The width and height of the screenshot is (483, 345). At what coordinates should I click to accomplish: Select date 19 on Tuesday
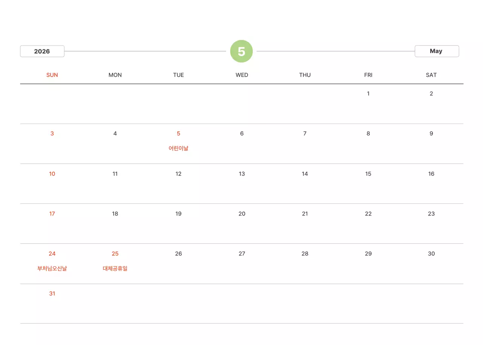point(178,214)
